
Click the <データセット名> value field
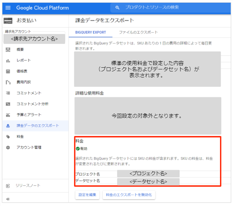tap(148, 182)
